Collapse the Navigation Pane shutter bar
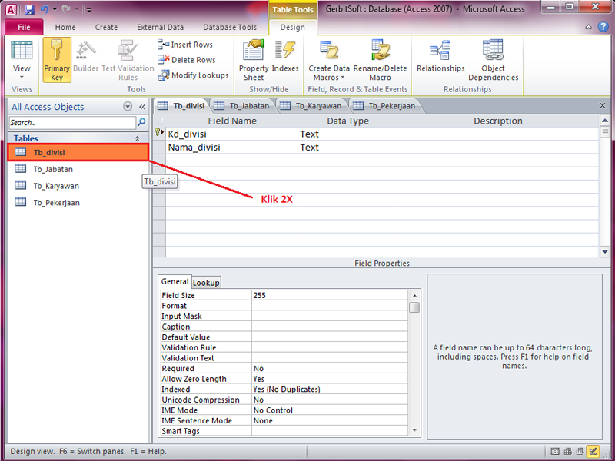Viewport: 615px width, 461px height. [x=140, y=107]
